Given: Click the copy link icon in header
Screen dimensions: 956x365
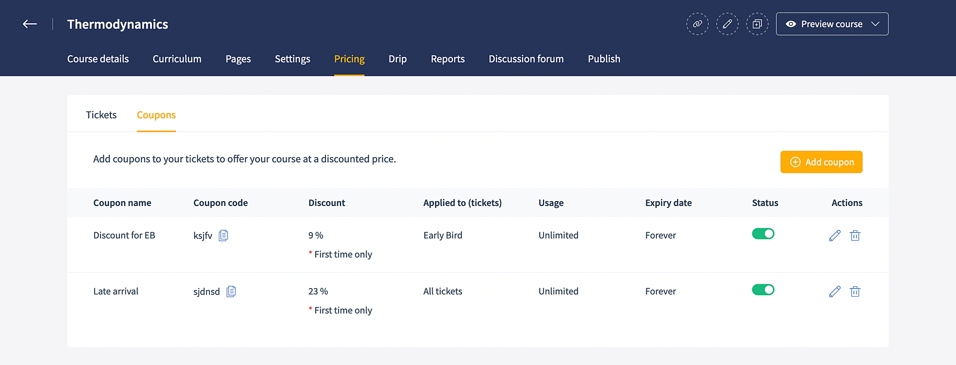Looking at the screenshot, I should tap(697, 24).
